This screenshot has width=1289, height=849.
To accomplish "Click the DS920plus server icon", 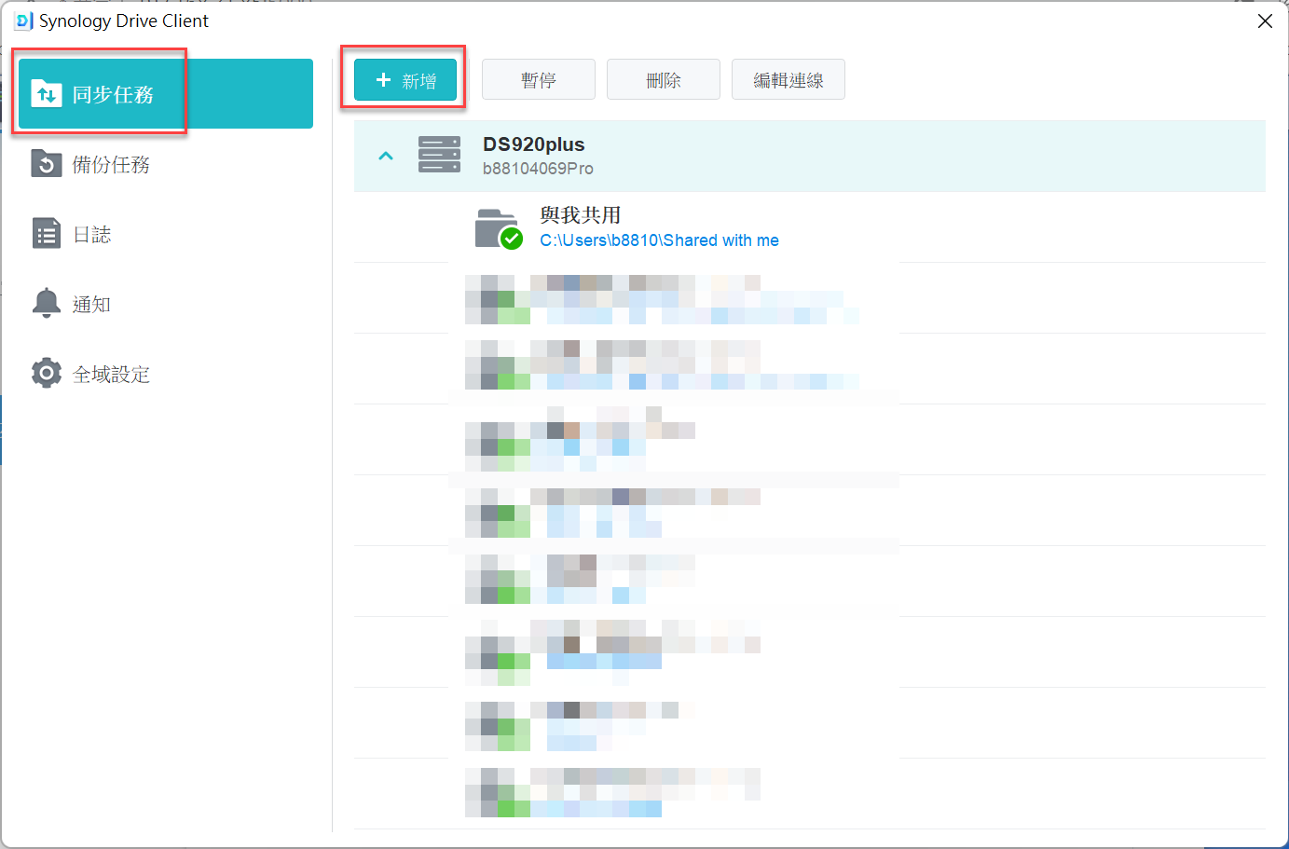I will click(439, 155).
